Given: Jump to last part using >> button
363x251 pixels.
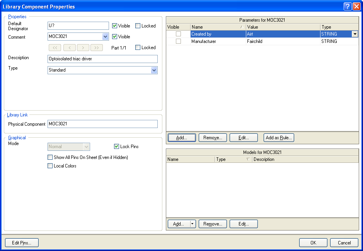Looking at the screenshot, I should [97, 48].
